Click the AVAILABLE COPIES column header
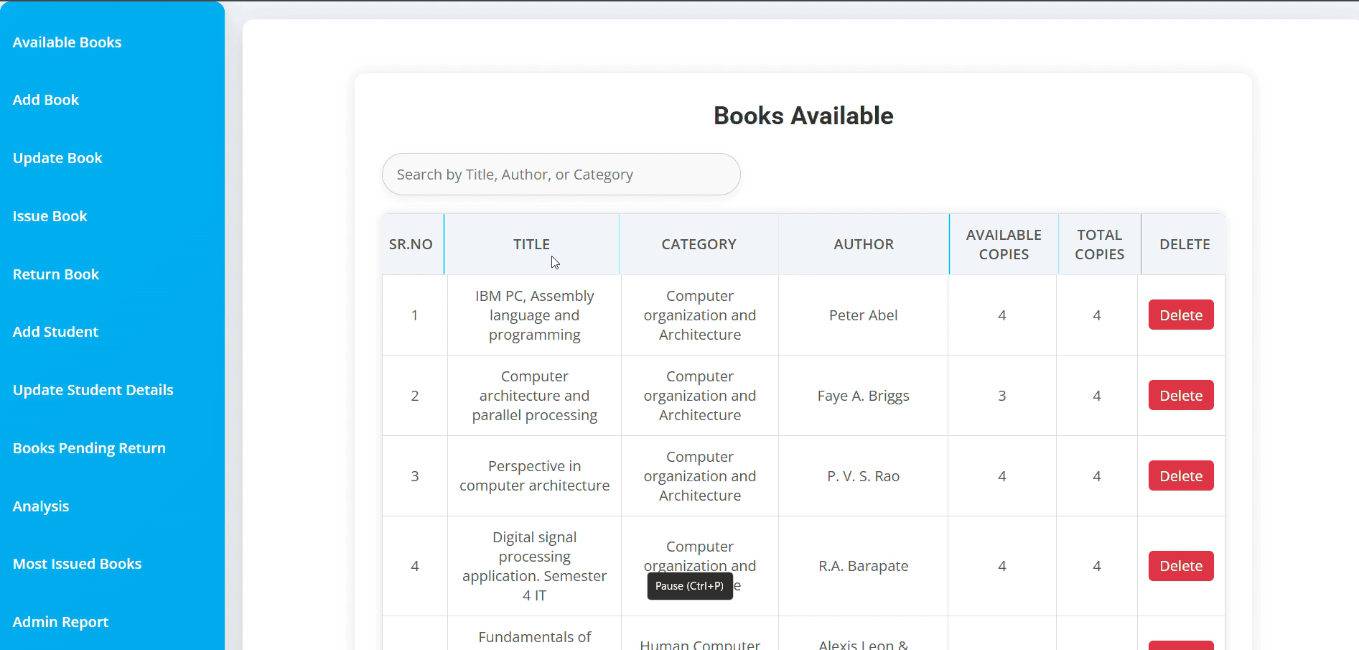 (x=1003, y=244)
